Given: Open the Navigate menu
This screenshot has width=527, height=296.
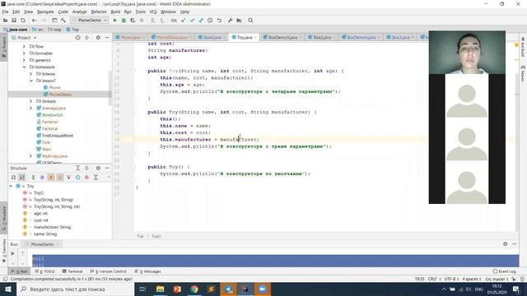Looking at the screenshot, I should click(45, 12).
